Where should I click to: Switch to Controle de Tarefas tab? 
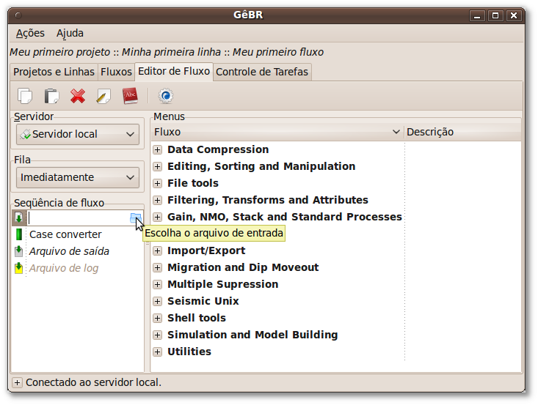[262, 72]
